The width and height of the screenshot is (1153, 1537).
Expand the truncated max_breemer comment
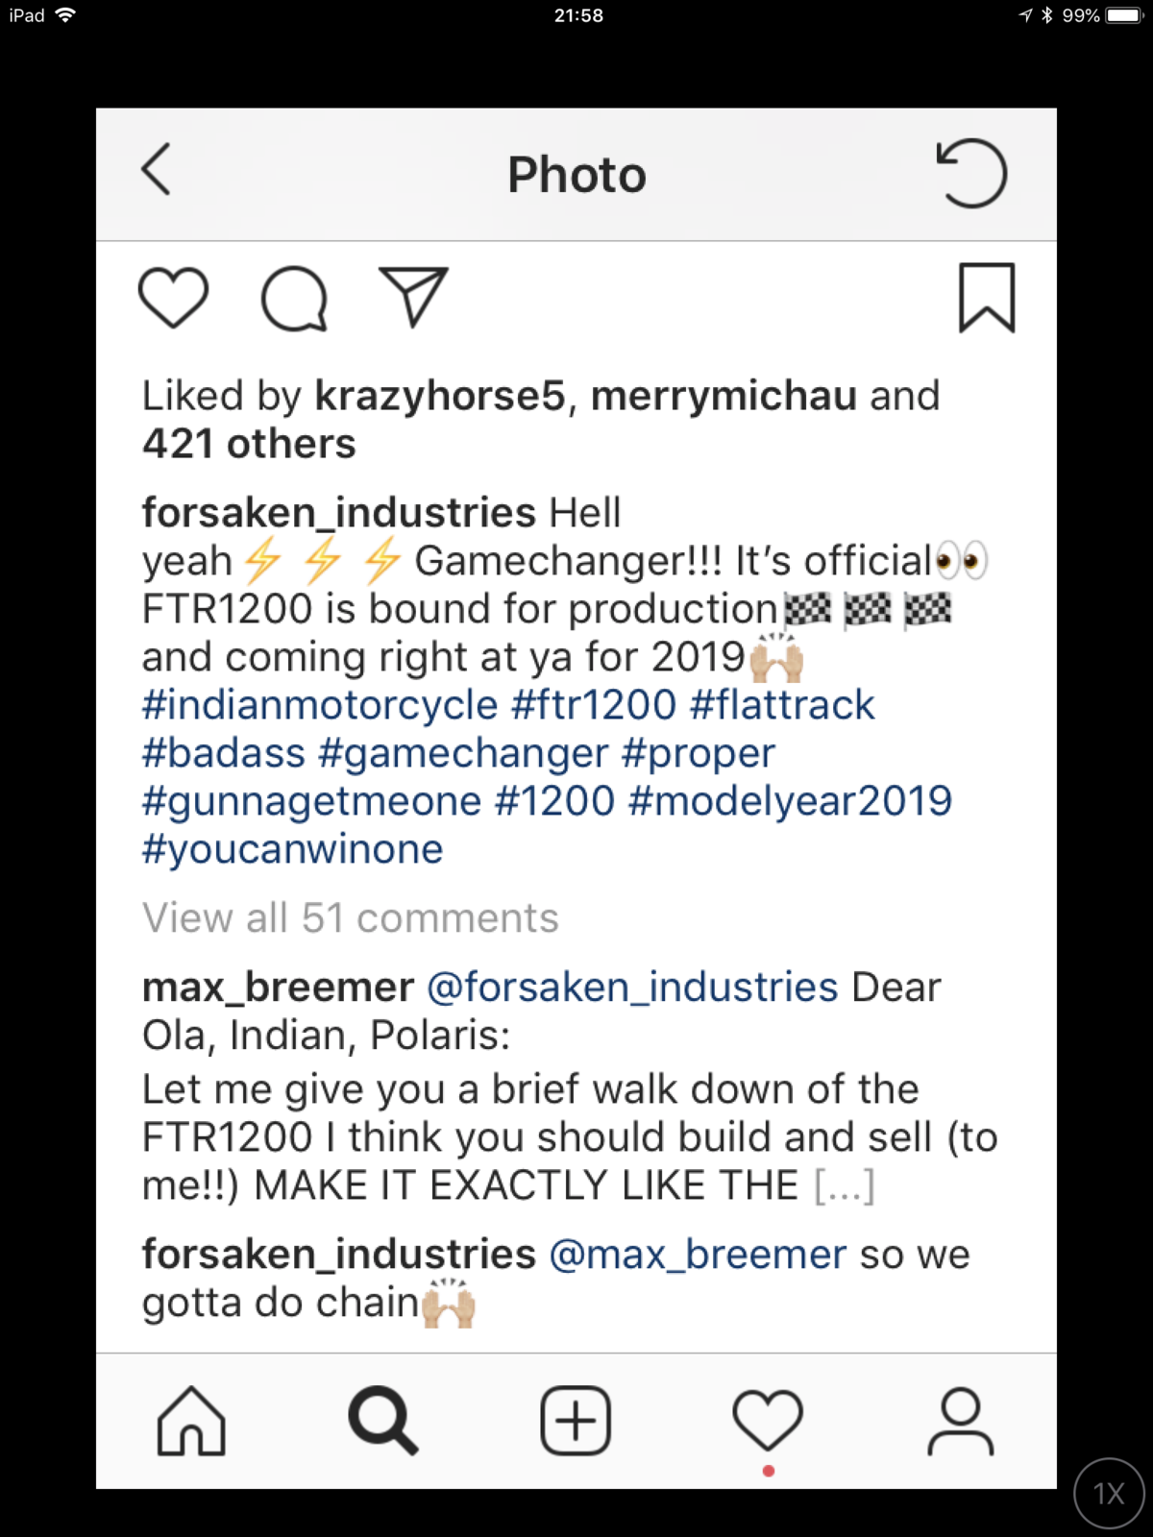[x=845, y=1186]
